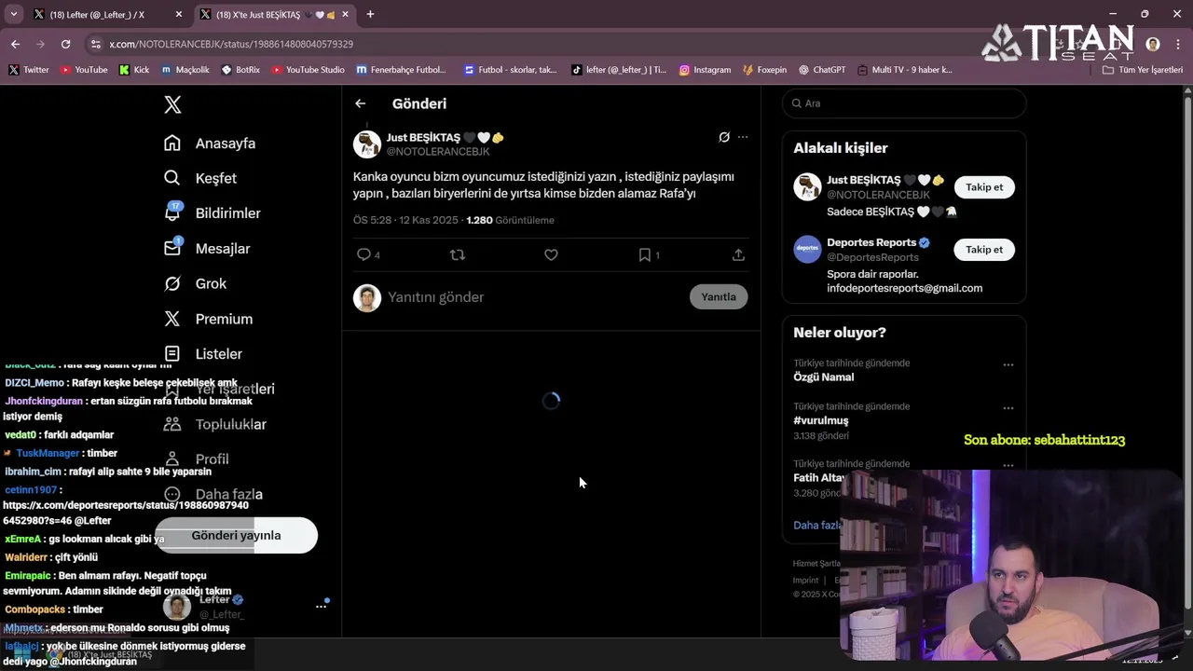Click the Grok icon on the post
Viewport: 1193px width, 671px height.
tap(724, 137)
